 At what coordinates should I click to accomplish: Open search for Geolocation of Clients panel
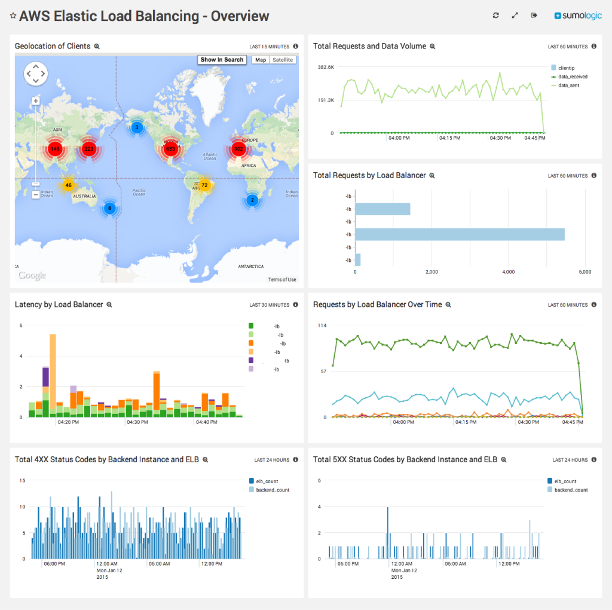pos(97,47)
